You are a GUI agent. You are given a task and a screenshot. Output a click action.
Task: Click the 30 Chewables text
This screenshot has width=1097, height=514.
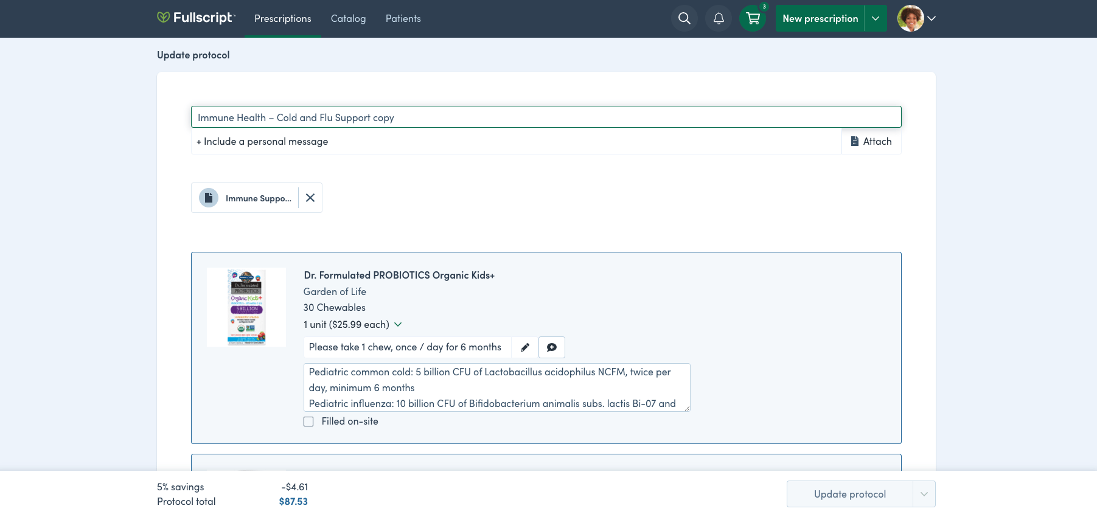pyautogui.click(x=335, y=307)
